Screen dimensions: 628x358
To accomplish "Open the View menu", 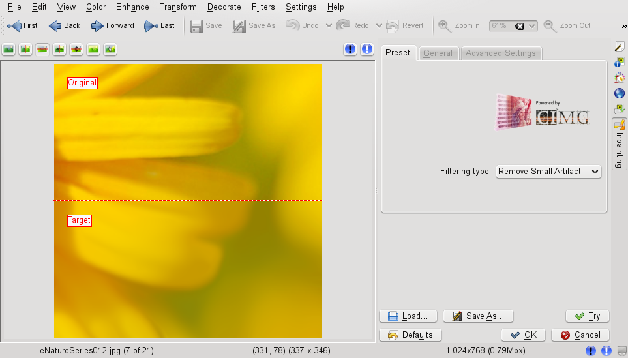I will tap(66, 7).
